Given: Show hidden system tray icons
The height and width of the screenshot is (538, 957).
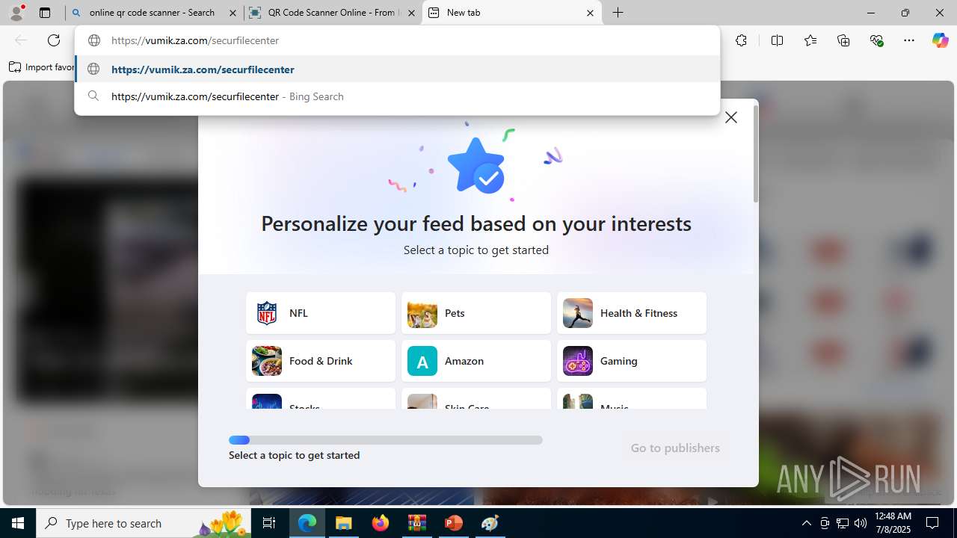Looking at the screenshot, I should [806, 523].
